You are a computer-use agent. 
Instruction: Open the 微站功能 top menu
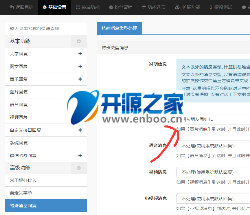(88, 7)
